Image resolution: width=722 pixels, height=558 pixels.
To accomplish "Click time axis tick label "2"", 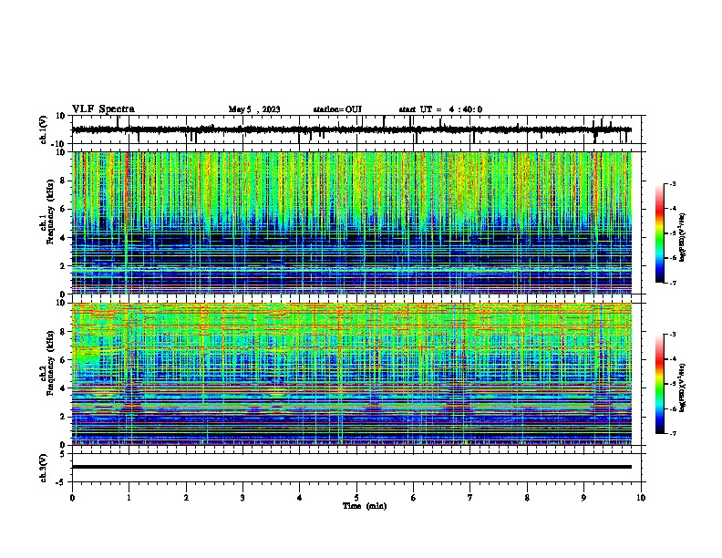I will [x=186, y=498].
